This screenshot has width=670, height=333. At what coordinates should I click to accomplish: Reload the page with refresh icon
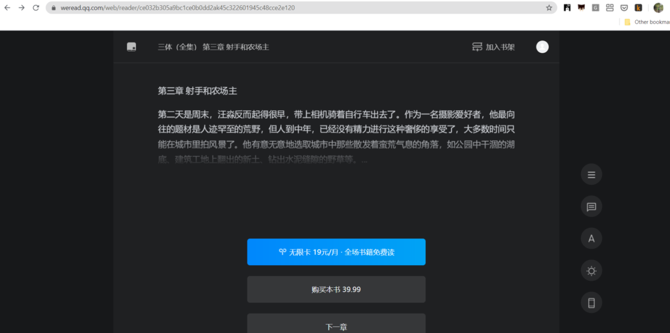tap(36, 8)
